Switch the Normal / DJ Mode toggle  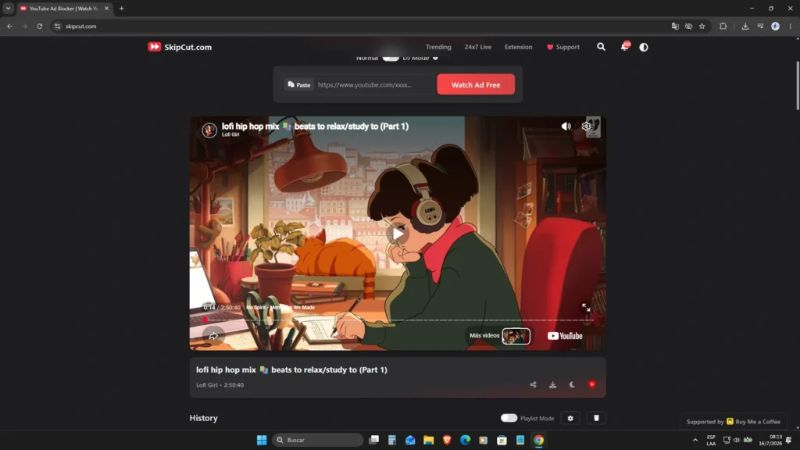click(391, 58)
